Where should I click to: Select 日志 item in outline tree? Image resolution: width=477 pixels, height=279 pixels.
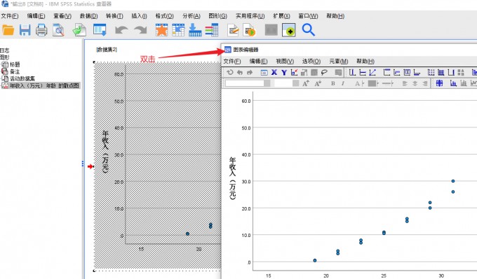[x=5, y=50]
